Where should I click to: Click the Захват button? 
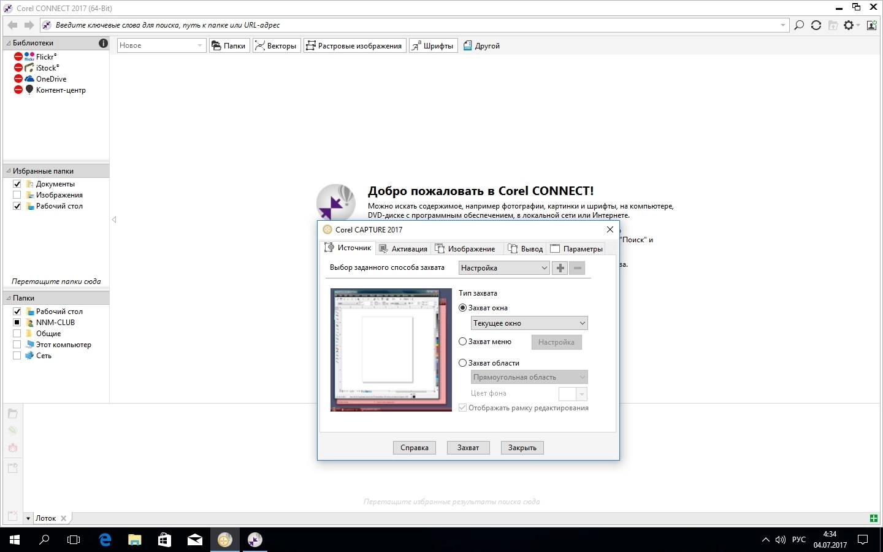[x=468, y=448]
